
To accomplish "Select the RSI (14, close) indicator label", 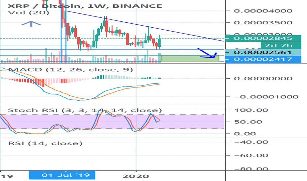I will coord(45,143).
